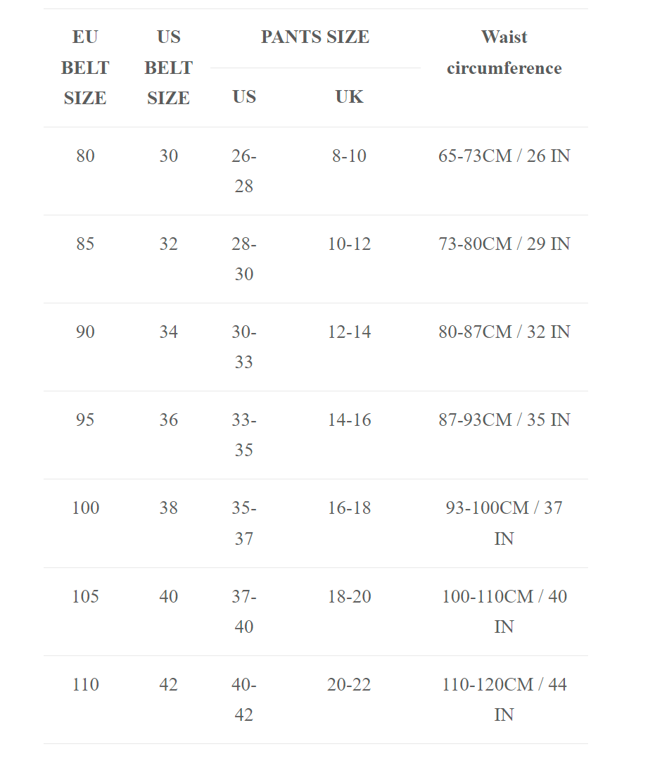The image size is (655, 768).
Task: Select EU belt size 105 cell
Action: (85, 597)
